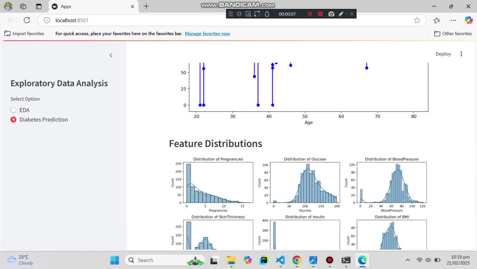Screen dimensions: 477x269
Task: Open the Manage favorites now link
Action: [x=207, y=33]
